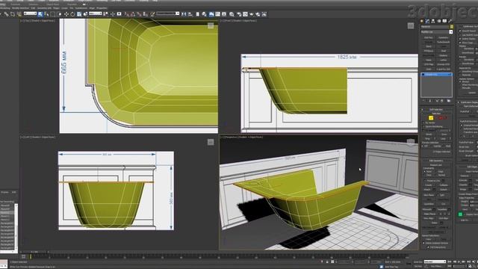This screenshot has height=269, width=478.
Task: Click the TurboSmooth modifier button
Action: click(443, 42)
